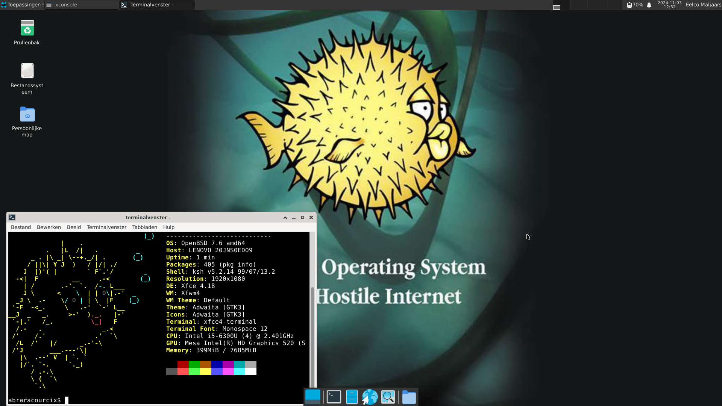Open the Bestandssysteem desktop icon
The image size is (722, 406).
pyautogui.click(x=26, y=71)
